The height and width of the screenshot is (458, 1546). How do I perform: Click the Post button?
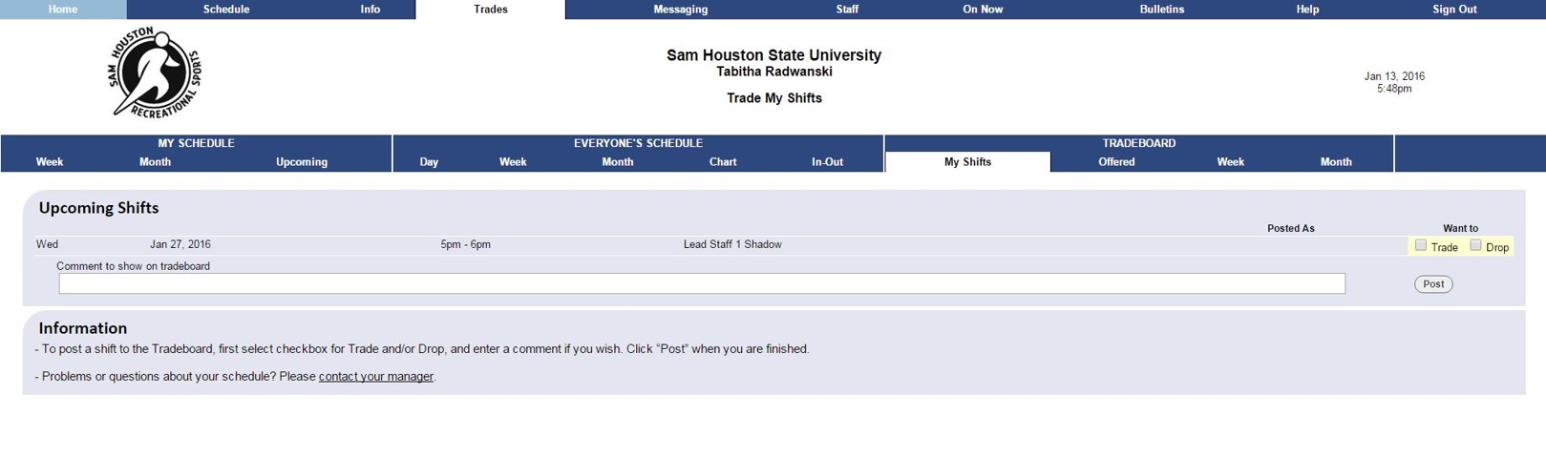click(1433, 284)
